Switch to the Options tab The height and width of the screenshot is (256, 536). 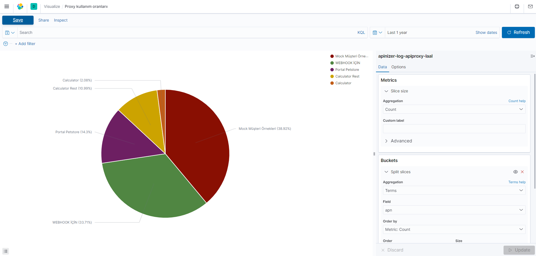[x=398, y=67]
